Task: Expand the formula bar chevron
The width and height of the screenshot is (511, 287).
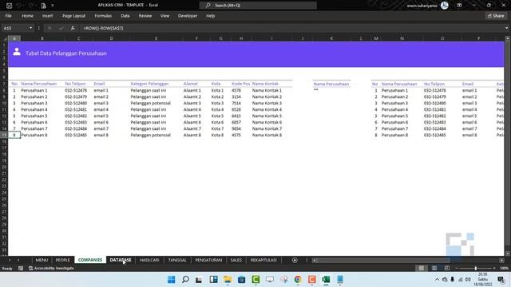Action: point(506,29)
